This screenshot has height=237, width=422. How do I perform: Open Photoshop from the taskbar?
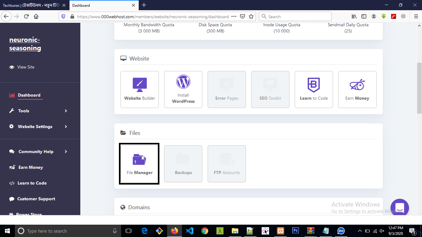pos(295,231)
